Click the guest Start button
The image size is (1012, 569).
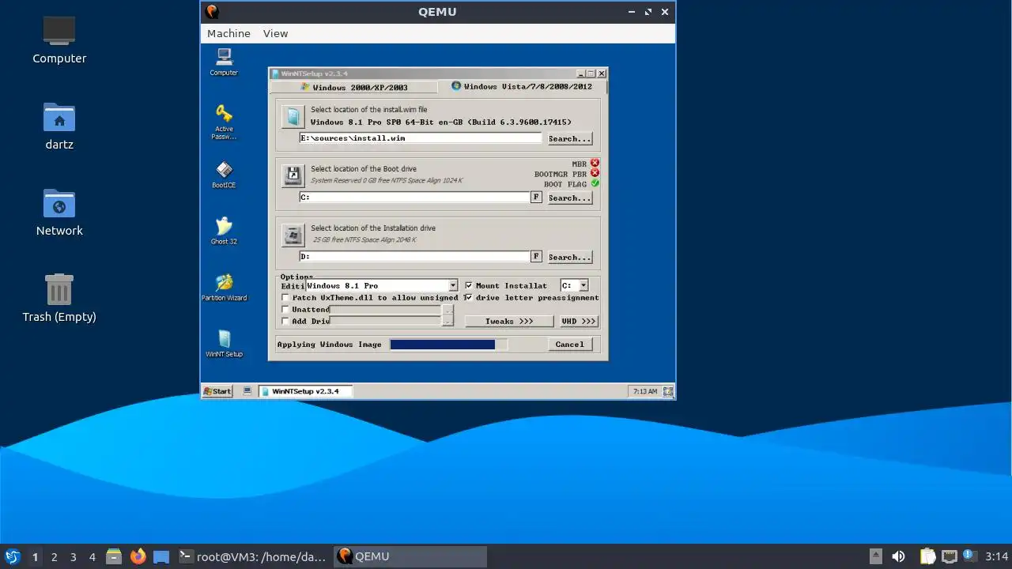(217, 391)
